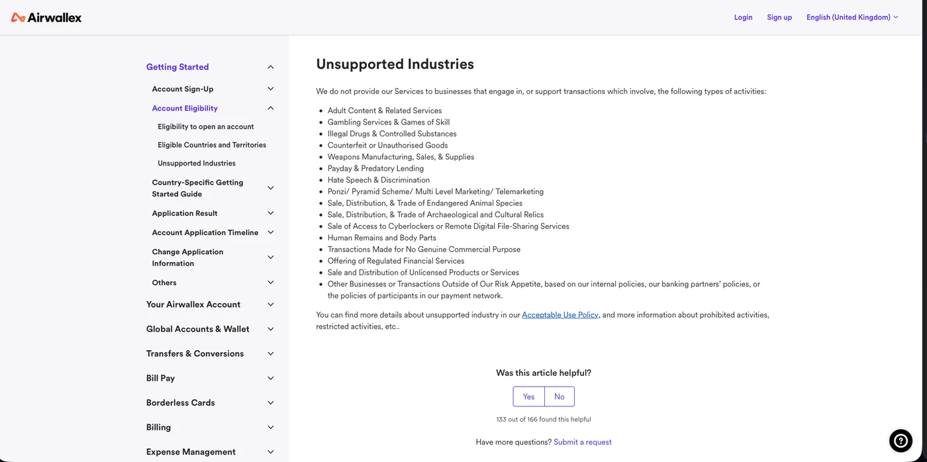This screenshot has height=462, width=927.
Task: Select Expense Management sidebar heading
Action: [191, 451]
